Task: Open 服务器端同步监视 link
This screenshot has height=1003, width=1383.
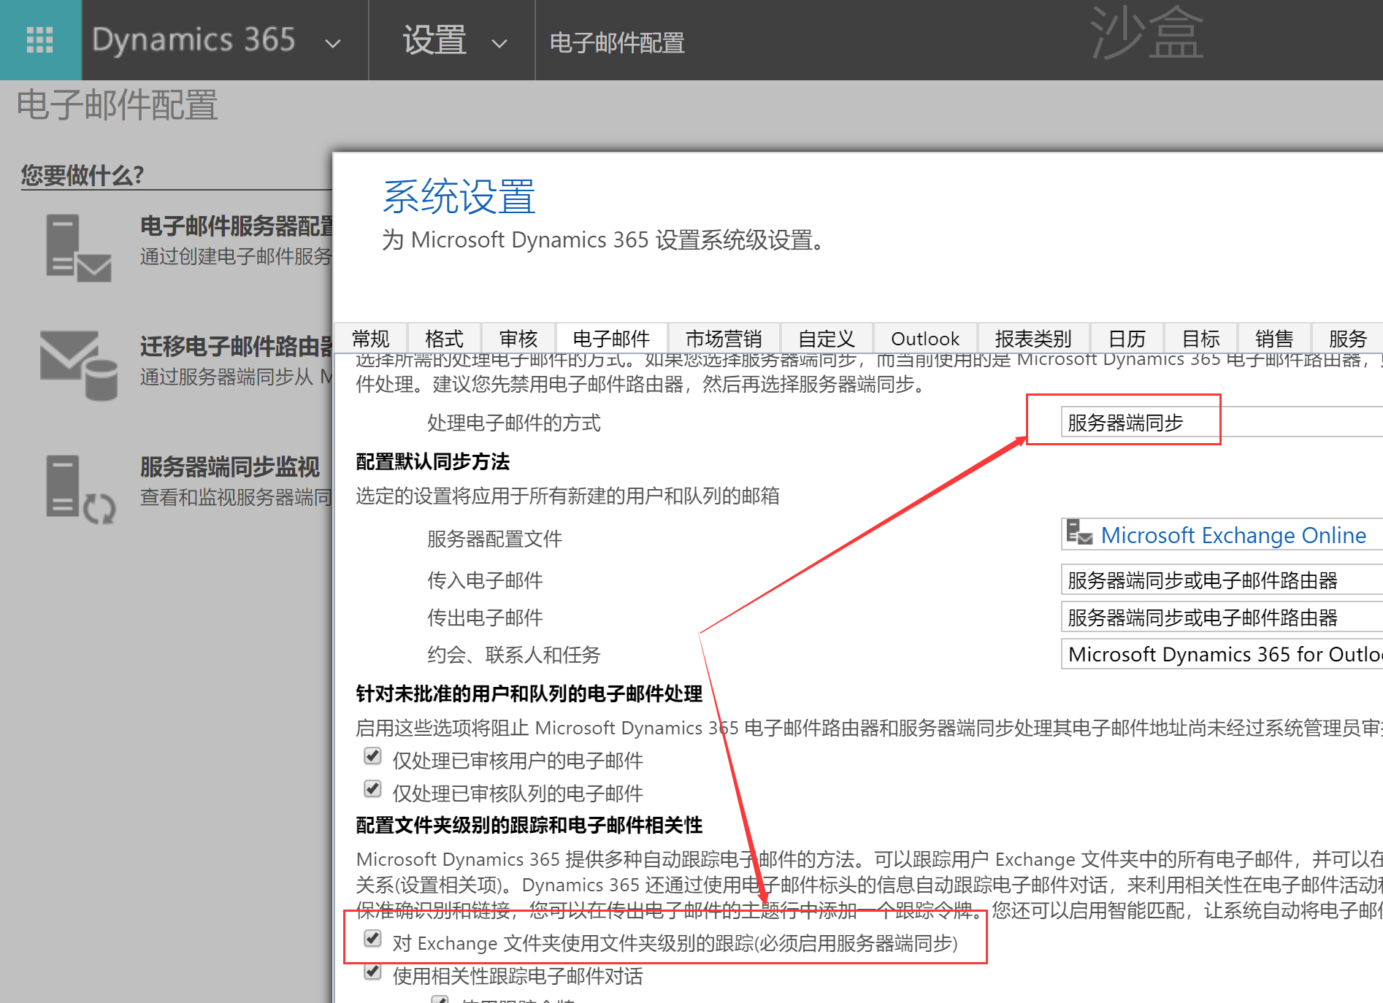Action: click(x=230, y=466)
